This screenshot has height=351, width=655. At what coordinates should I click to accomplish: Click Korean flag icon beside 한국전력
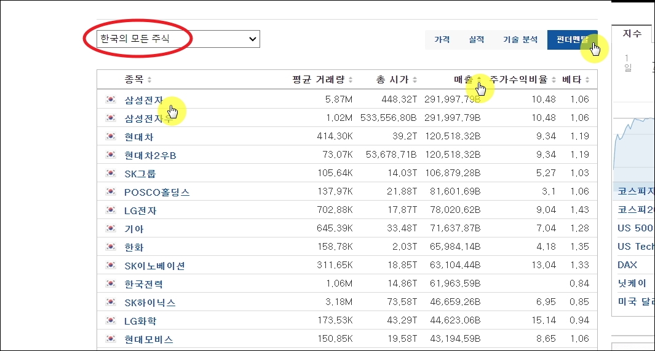111,283
